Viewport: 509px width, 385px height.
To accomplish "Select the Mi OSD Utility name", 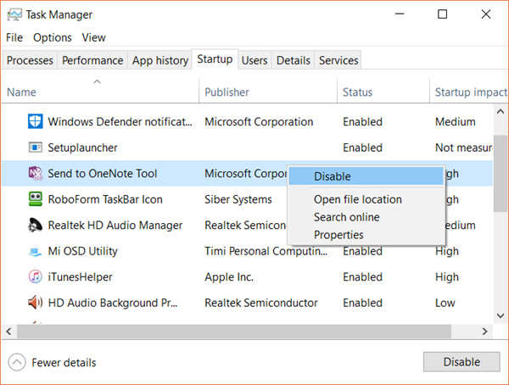I will (83, 251).
